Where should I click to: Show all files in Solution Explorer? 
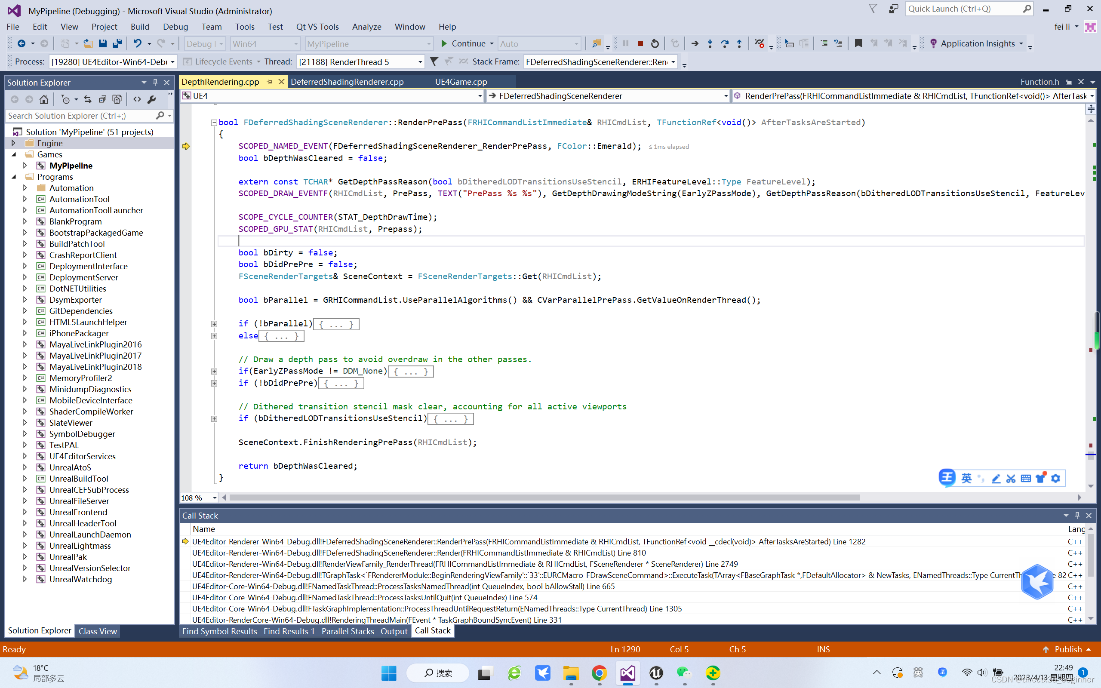click(x=117, y=99)
